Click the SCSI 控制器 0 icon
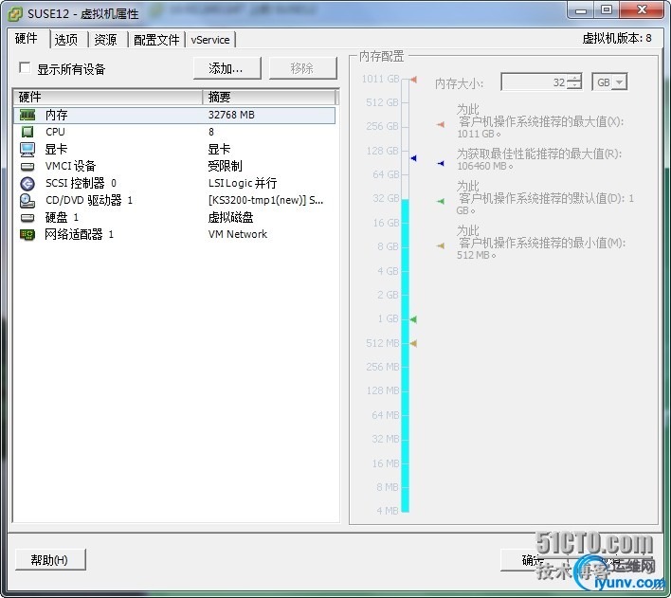This screenshot has height=598, width=671. (27, 183)
